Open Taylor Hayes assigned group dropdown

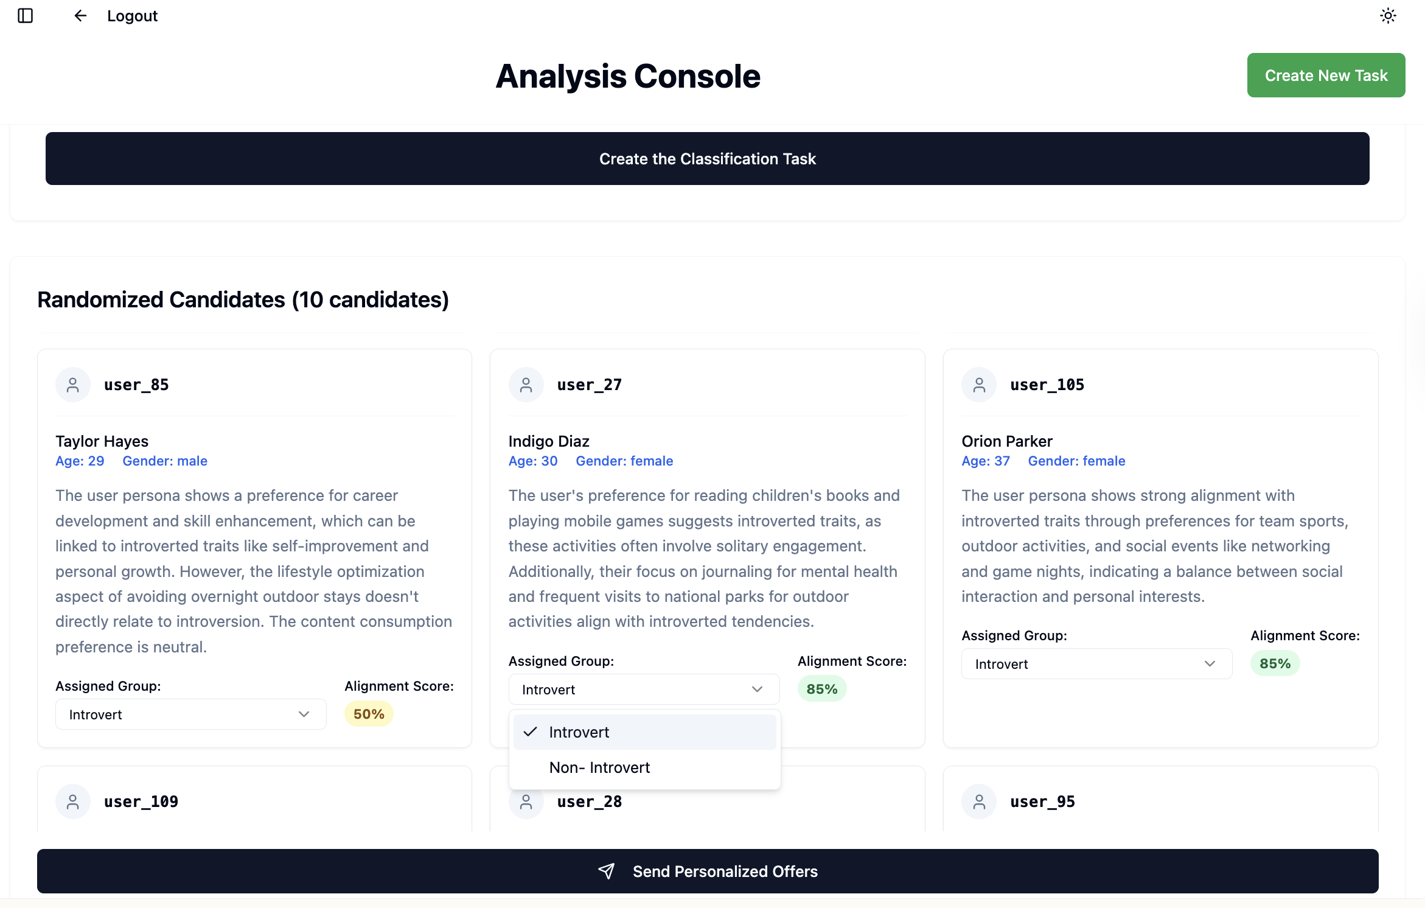tap(190, 714)
